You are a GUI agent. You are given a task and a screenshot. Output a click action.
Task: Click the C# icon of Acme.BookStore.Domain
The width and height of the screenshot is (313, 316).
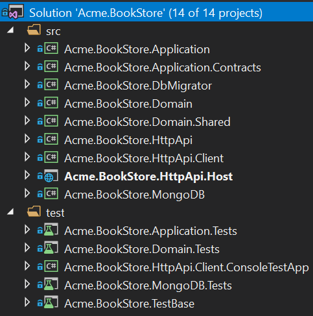click(51, 103)
